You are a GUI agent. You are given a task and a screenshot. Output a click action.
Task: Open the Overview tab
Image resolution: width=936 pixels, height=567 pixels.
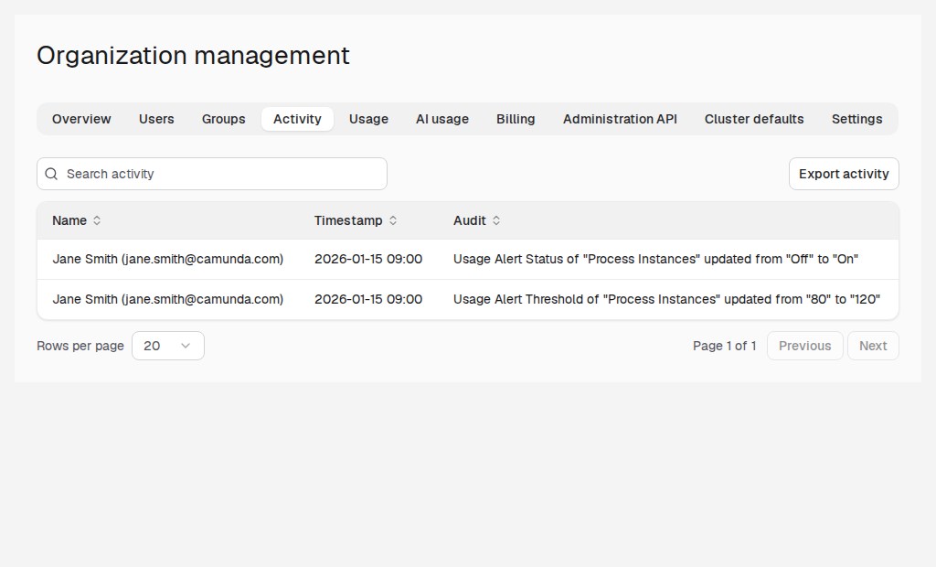(81, 119)
